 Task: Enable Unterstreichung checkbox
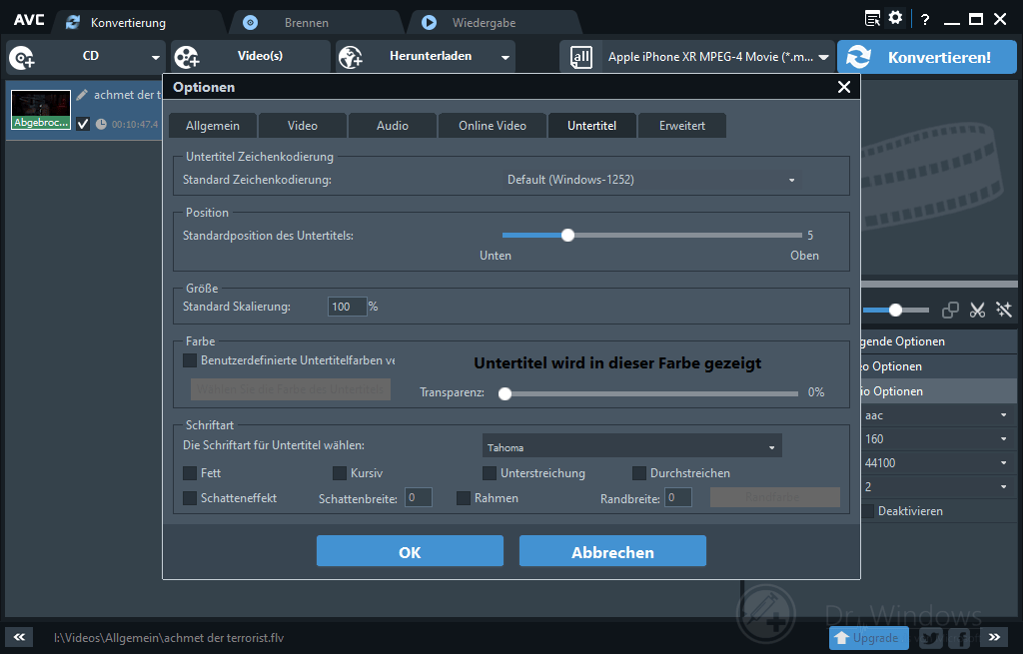(x=490, y=473)
